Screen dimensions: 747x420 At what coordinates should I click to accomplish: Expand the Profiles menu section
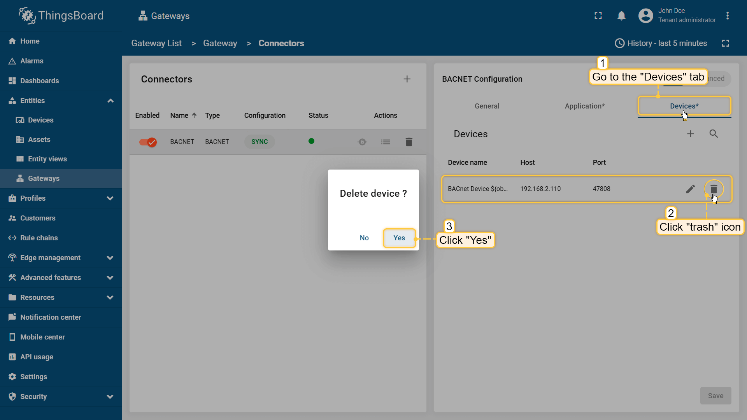coord(110,198)
